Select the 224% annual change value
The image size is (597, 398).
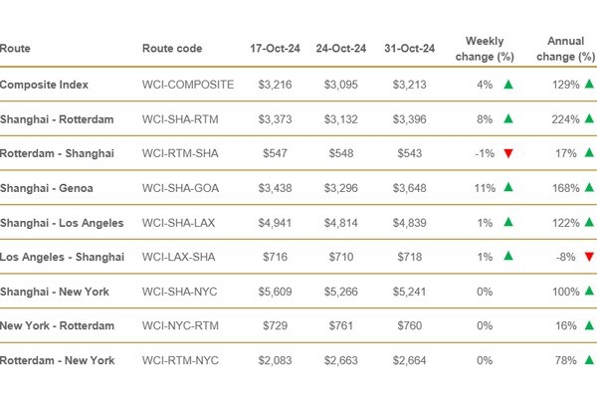[x=563, y=119]
